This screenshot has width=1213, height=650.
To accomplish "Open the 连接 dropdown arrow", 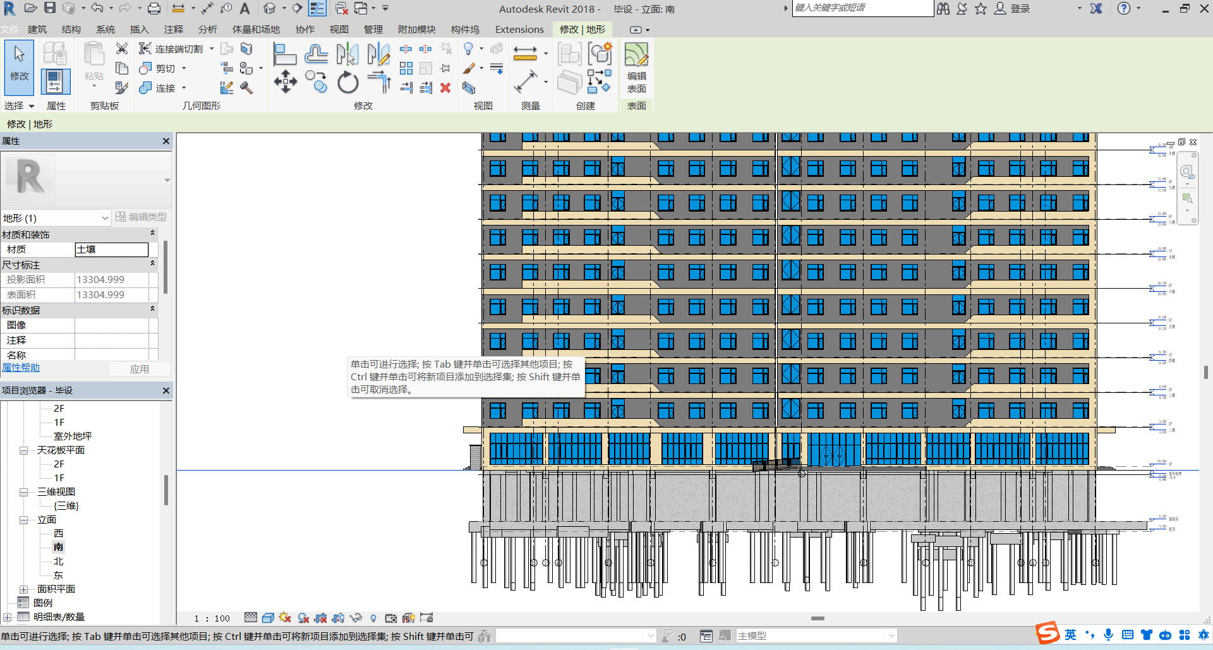I will pos(184,88).
